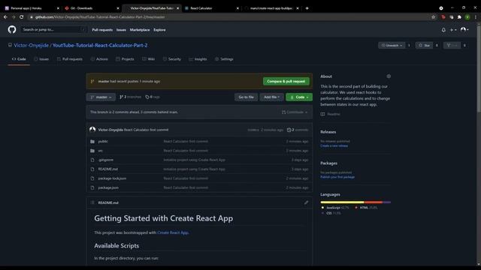Star this repository
Image resolution: width=481 pixels, height=270 pixels.
[x=424, y=45]
